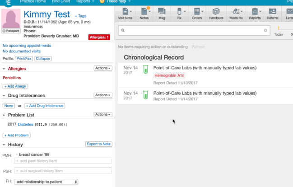Open the Referral icon
This screenshot has width=293, height=187.
[x=272, y=14]
